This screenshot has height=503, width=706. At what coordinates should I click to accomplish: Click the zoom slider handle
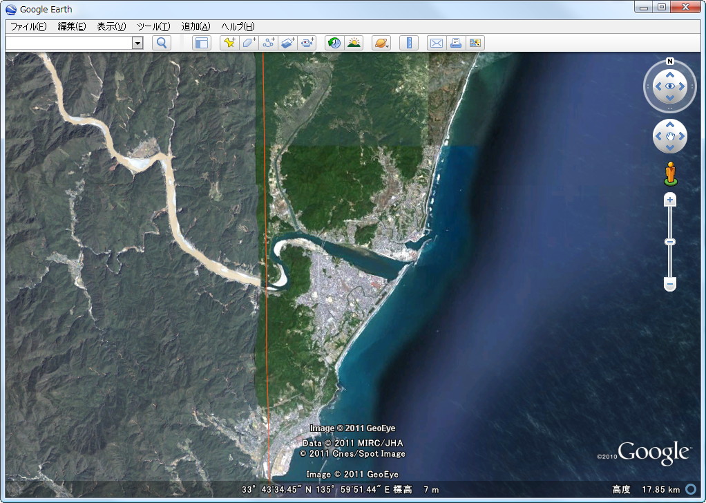coord(670,243)
